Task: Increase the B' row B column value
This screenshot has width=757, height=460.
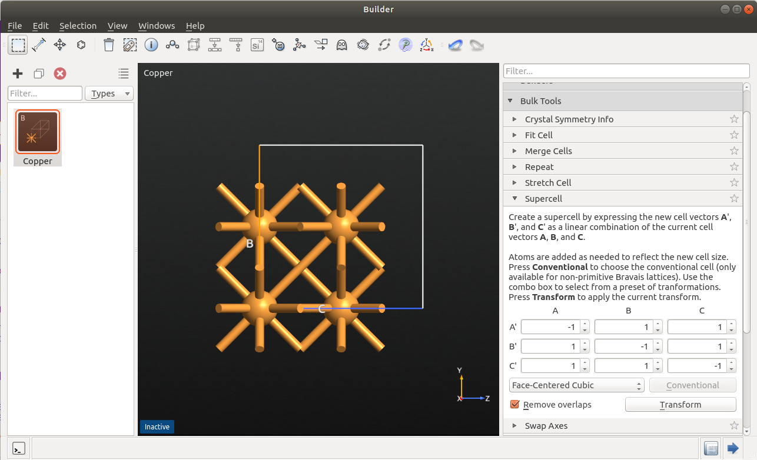Action: (658, 344)
